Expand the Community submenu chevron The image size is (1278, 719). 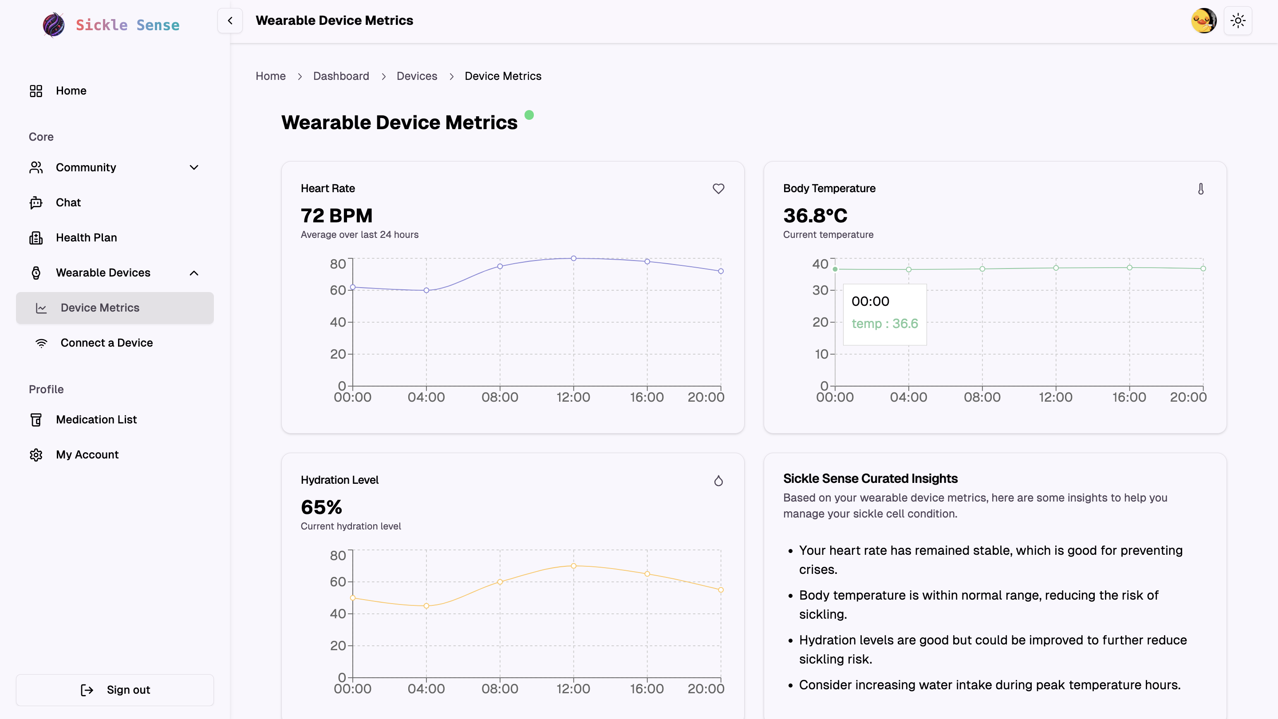[194, 168]
